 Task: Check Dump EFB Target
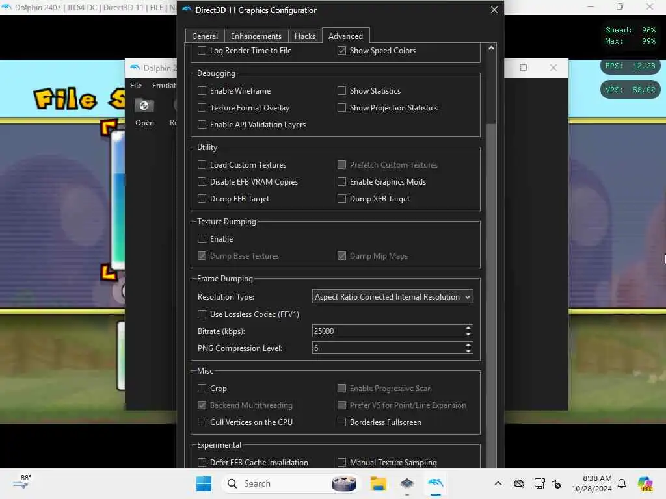(202, 199)
